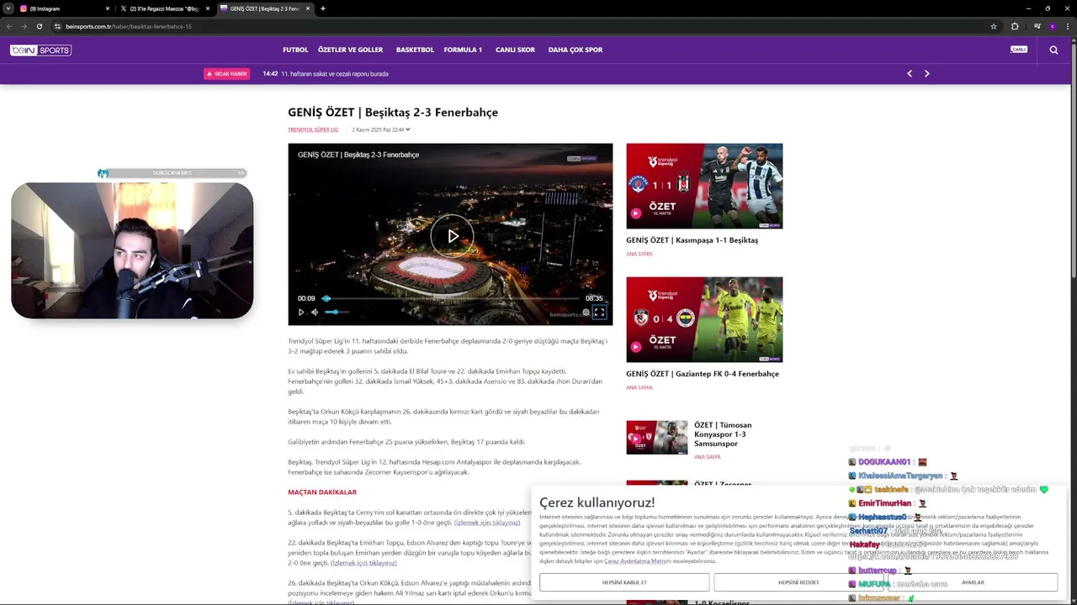The height and width of the screenshot is (605, 1077).
Task: Click ANA SAYFA under Kasımpaşa summary
Action: (639, 254)
